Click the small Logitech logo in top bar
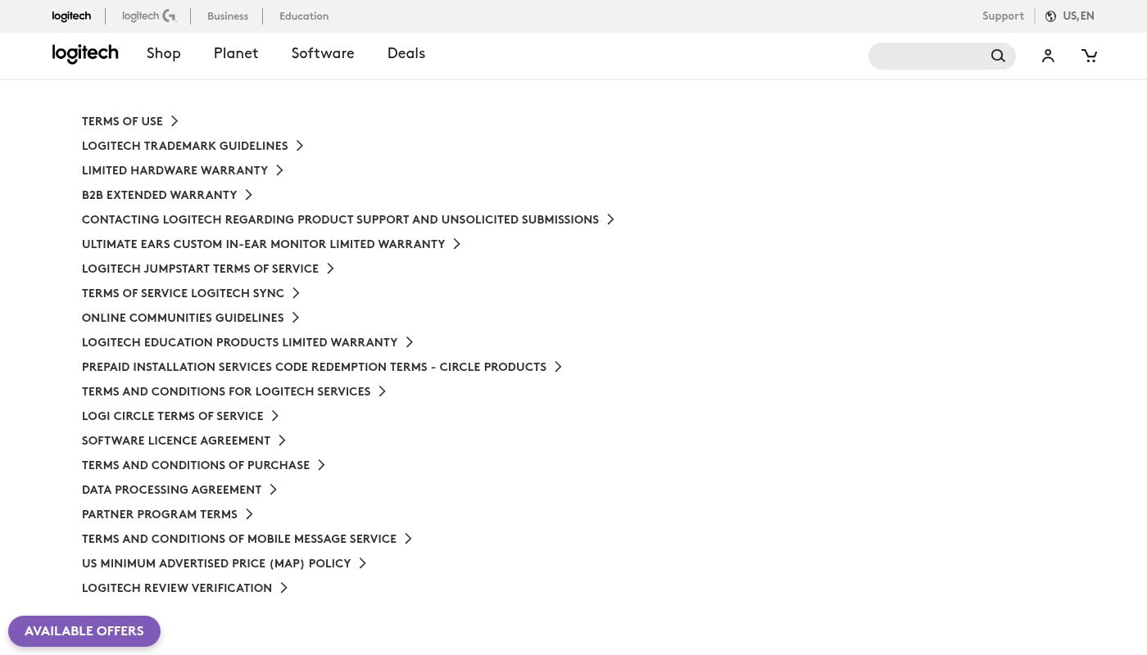This screenshot has width=1147, height=655. [71, 16]
